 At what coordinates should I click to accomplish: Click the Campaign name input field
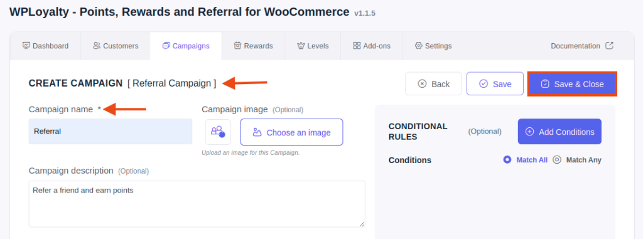coord(111,132)
